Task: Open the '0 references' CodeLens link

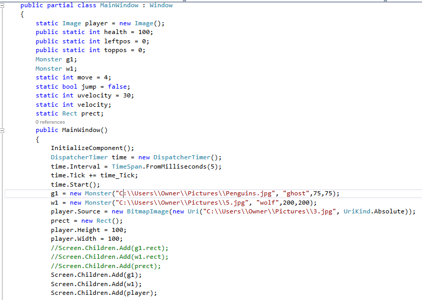Action: tap(50, 122)
